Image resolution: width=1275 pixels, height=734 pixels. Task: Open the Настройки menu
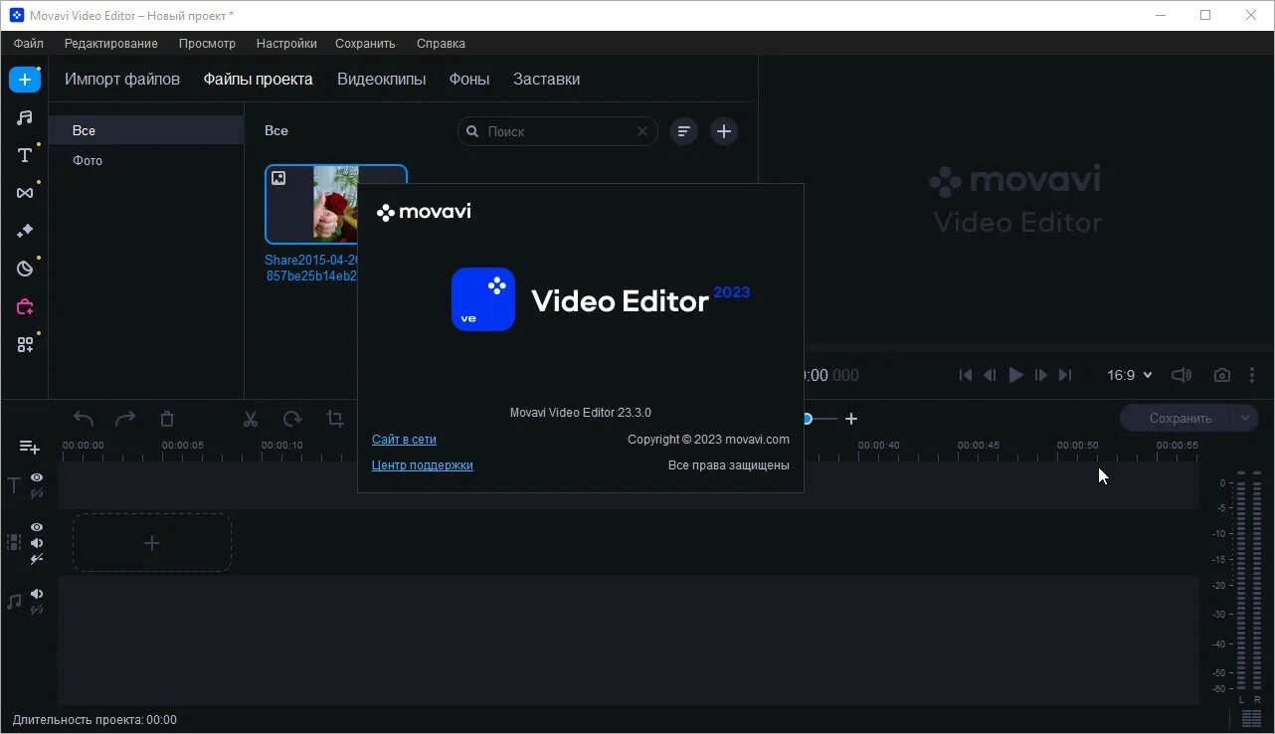[286, 44]
